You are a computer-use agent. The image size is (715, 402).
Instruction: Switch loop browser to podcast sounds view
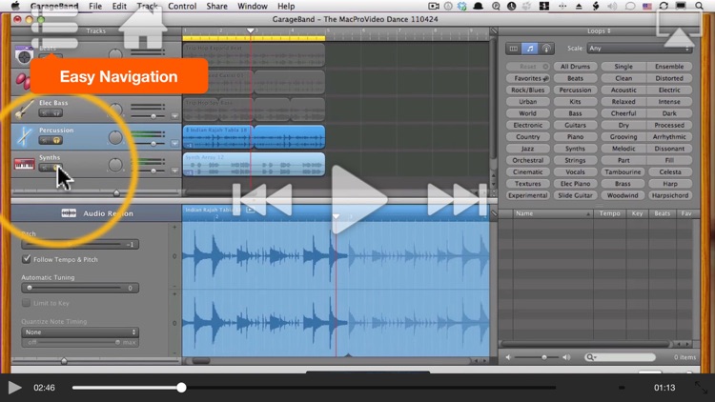[546, 49]
